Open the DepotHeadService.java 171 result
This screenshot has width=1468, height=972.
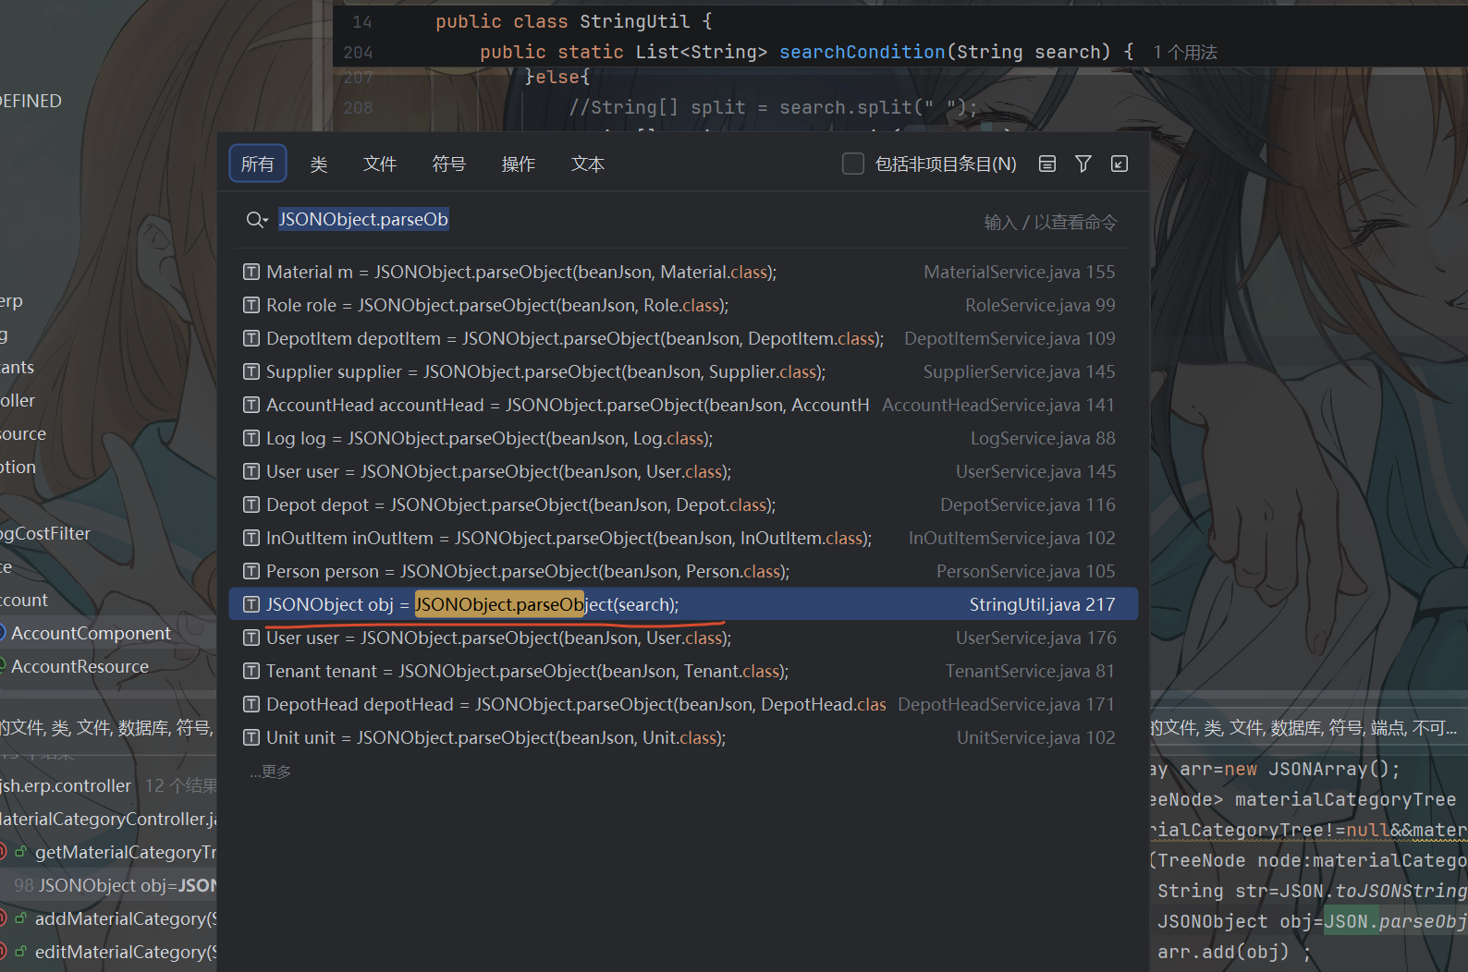click(x=683, y=704)
